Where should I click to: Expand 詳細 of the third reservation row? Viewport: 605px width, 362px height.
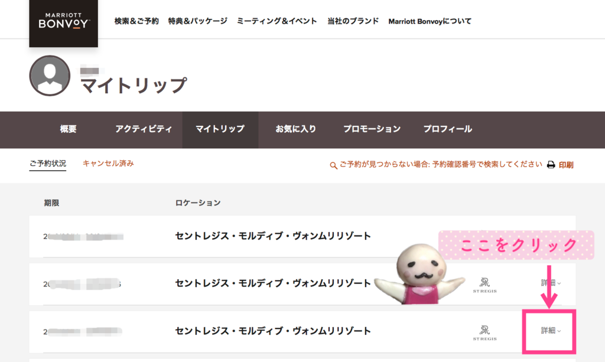coord(551,331)
